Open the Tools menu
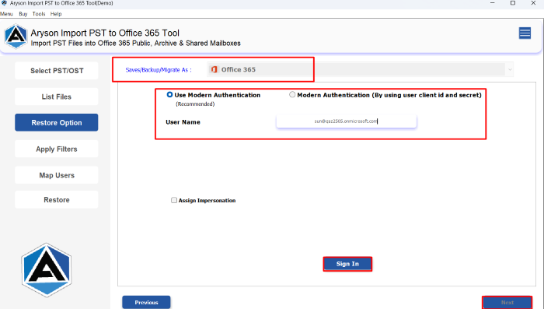This screenshot has width=544, height=309. coord(39,14)
